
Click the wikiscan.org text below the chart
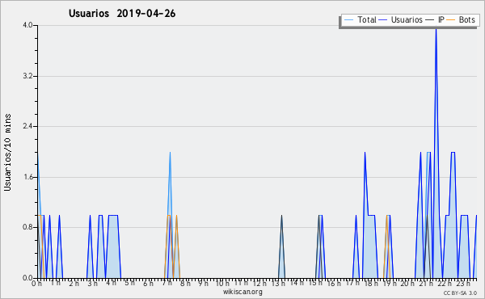[x=242, y=292]
